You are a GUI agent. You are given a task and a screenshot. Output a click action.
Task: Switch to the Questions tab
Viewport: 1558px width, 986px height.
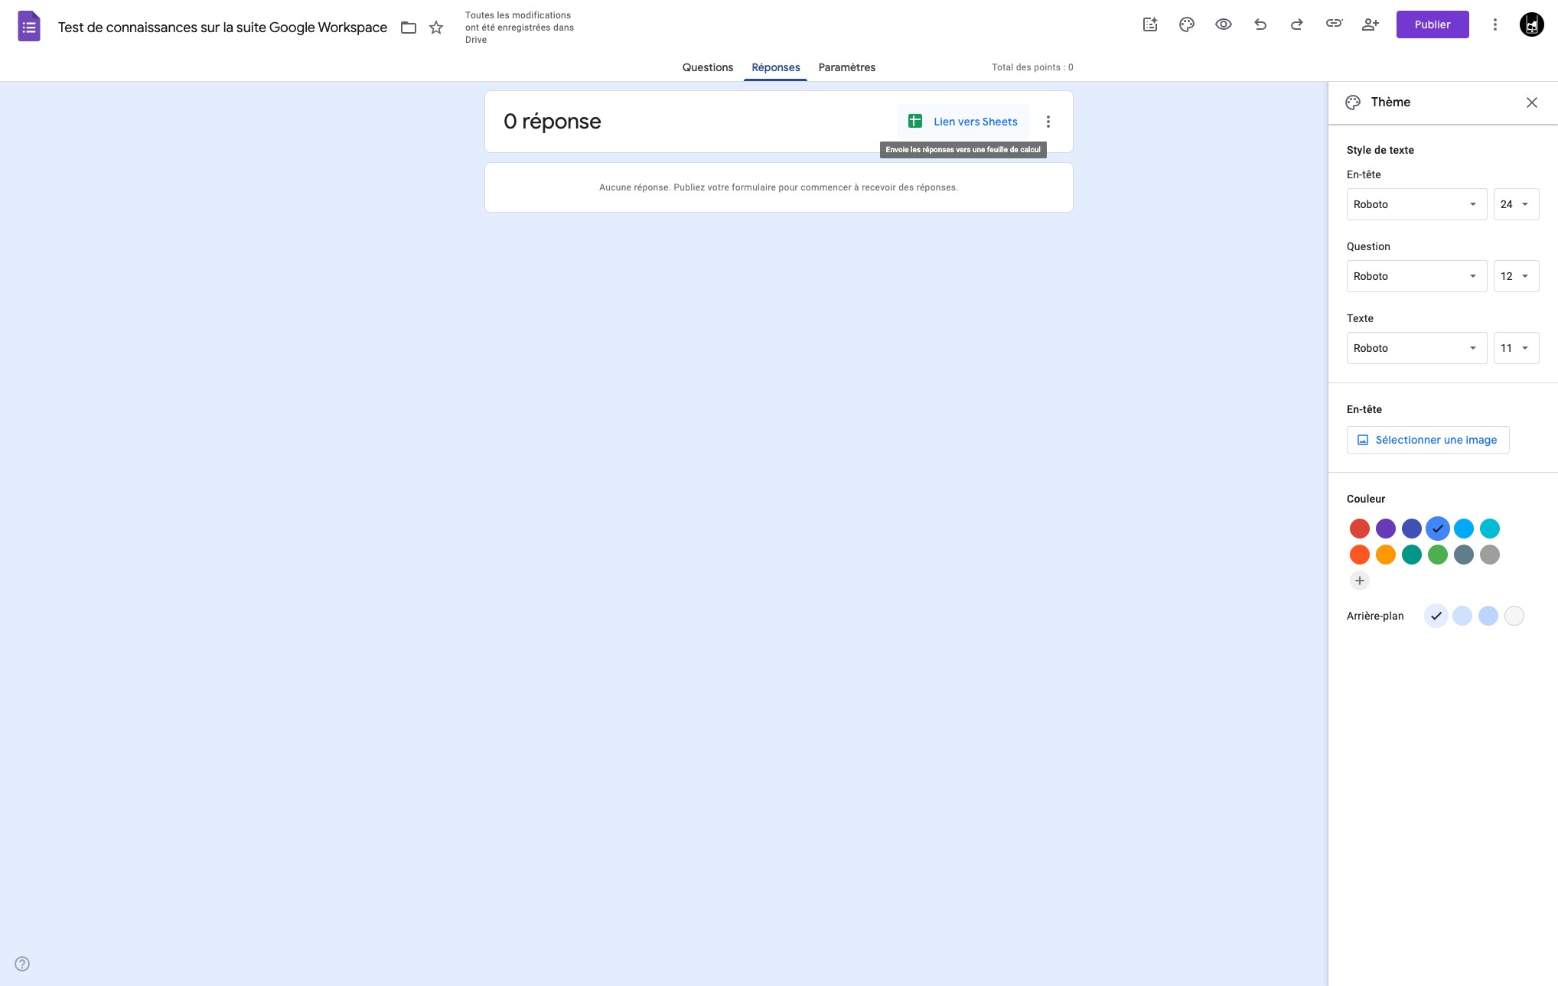pyautogui.click(x=707, y=67)
